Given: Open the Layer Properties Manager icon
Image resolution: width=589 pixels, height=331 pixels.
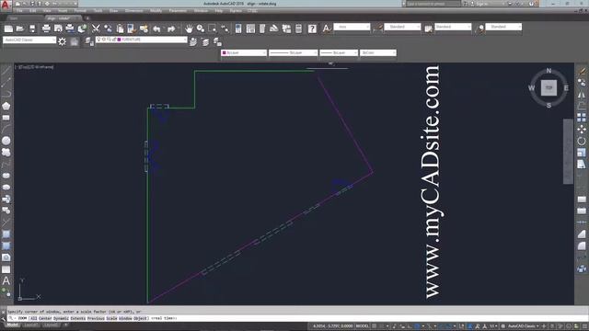Looking at the screenshot, I should pos(89,41).
